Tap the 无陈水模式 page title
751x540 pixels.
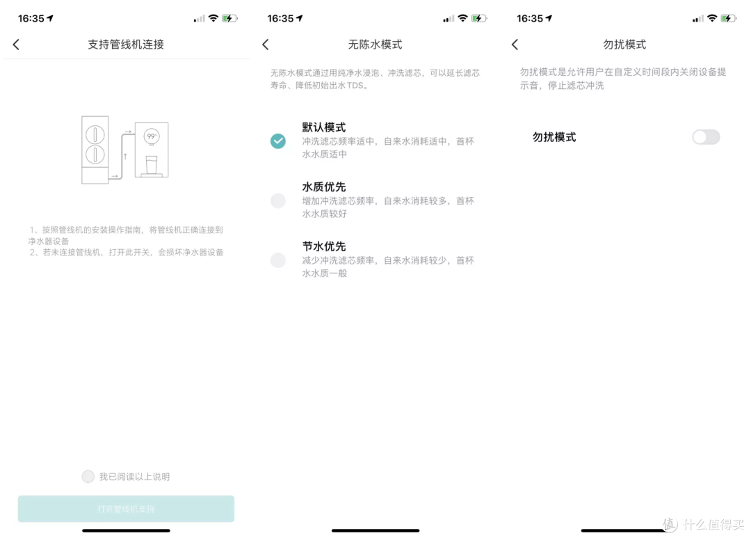tap(375, 45)
